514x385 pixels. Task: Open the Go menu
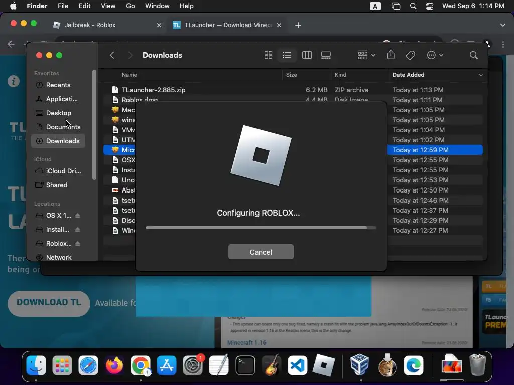131,6
